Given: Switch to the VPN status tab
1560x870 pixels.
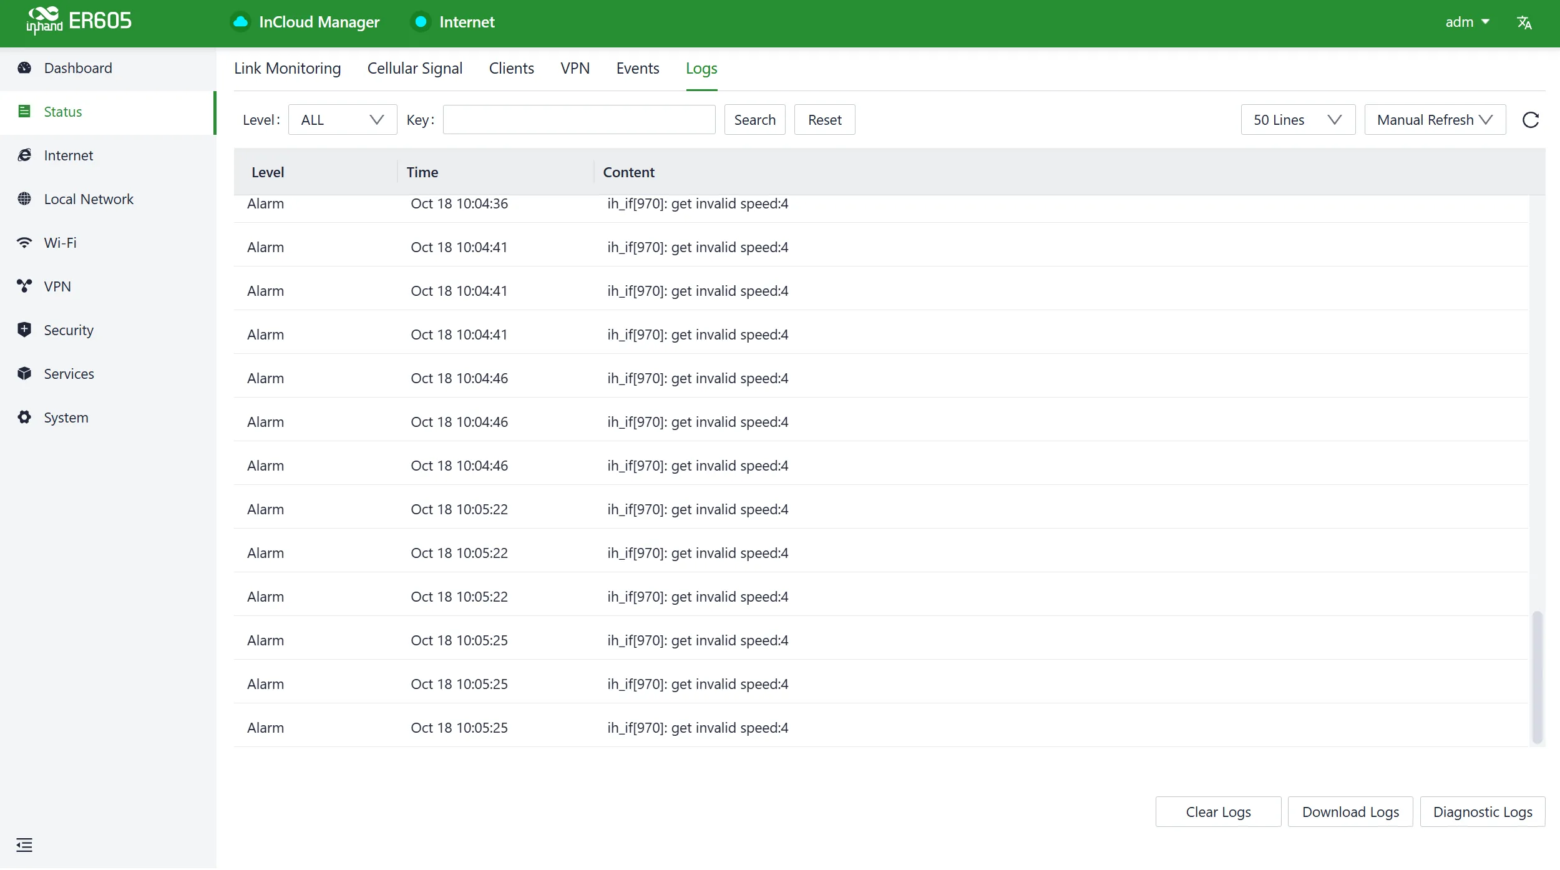Looking at the screenshot, I should (x=575, y=69).
